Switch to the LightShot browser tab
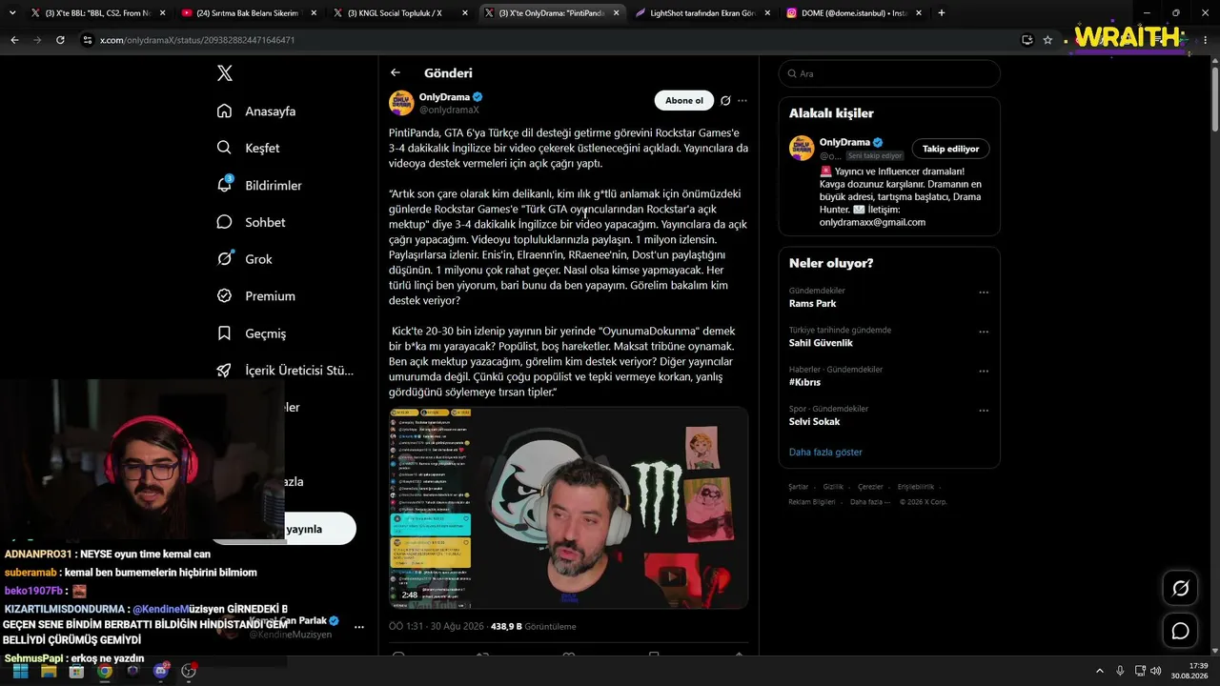This screenshot has height=686, width=1220. point(701,13)
